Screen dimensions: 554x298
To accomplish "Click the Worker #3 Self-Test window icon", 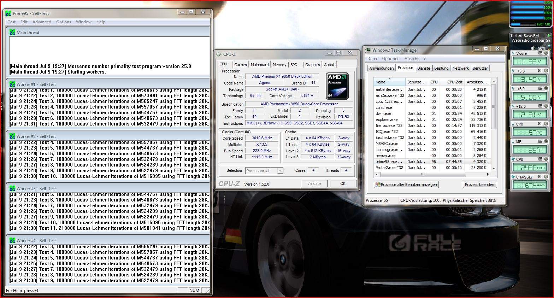I will pos(12,188).
